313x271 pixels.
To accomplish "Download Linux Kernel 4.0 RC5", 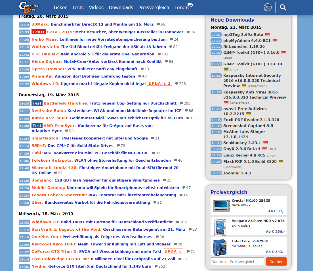I will tap(244, 155).
